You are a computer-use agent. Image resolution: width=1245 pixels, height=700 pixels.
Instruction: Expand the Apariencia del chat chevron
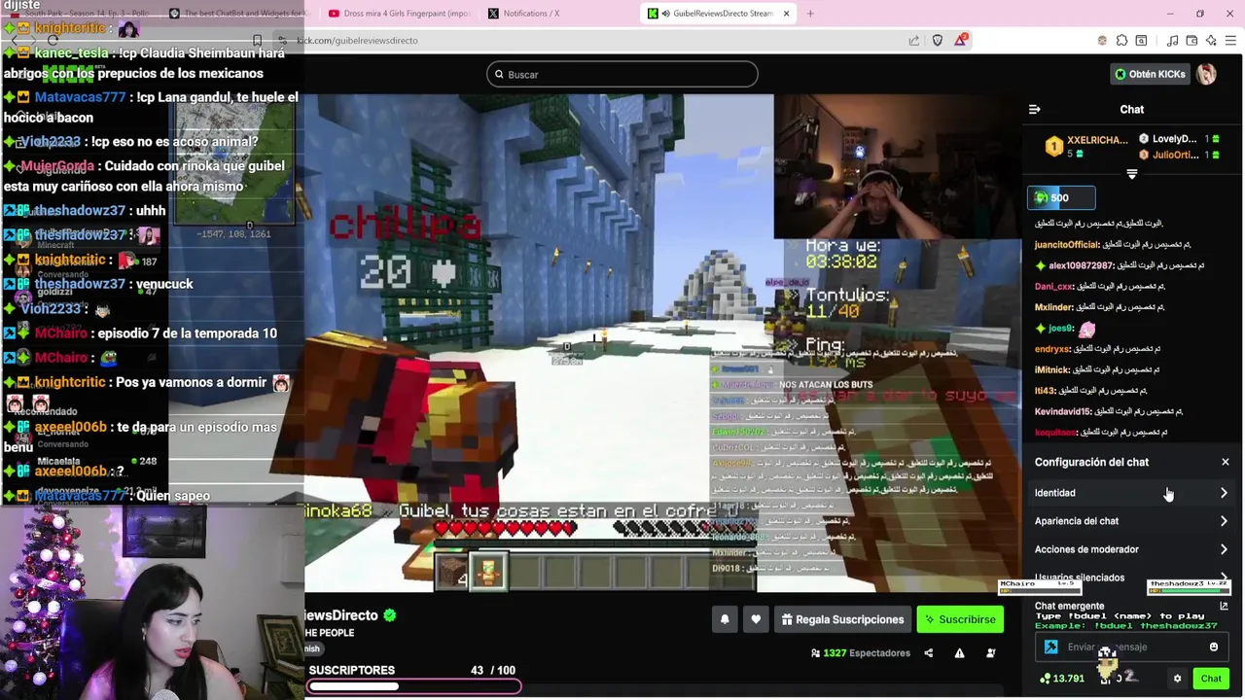click(x=1224, y=521)
